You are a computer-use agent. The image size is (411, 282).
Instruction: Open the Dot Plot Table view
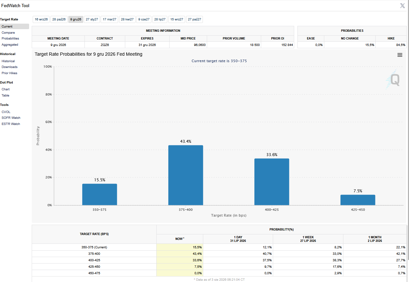[6, 96]
